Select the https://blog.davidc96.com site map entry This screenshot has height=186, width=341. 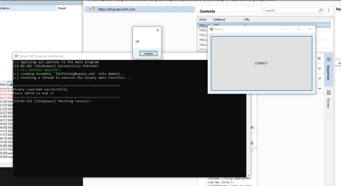[140, 9]
